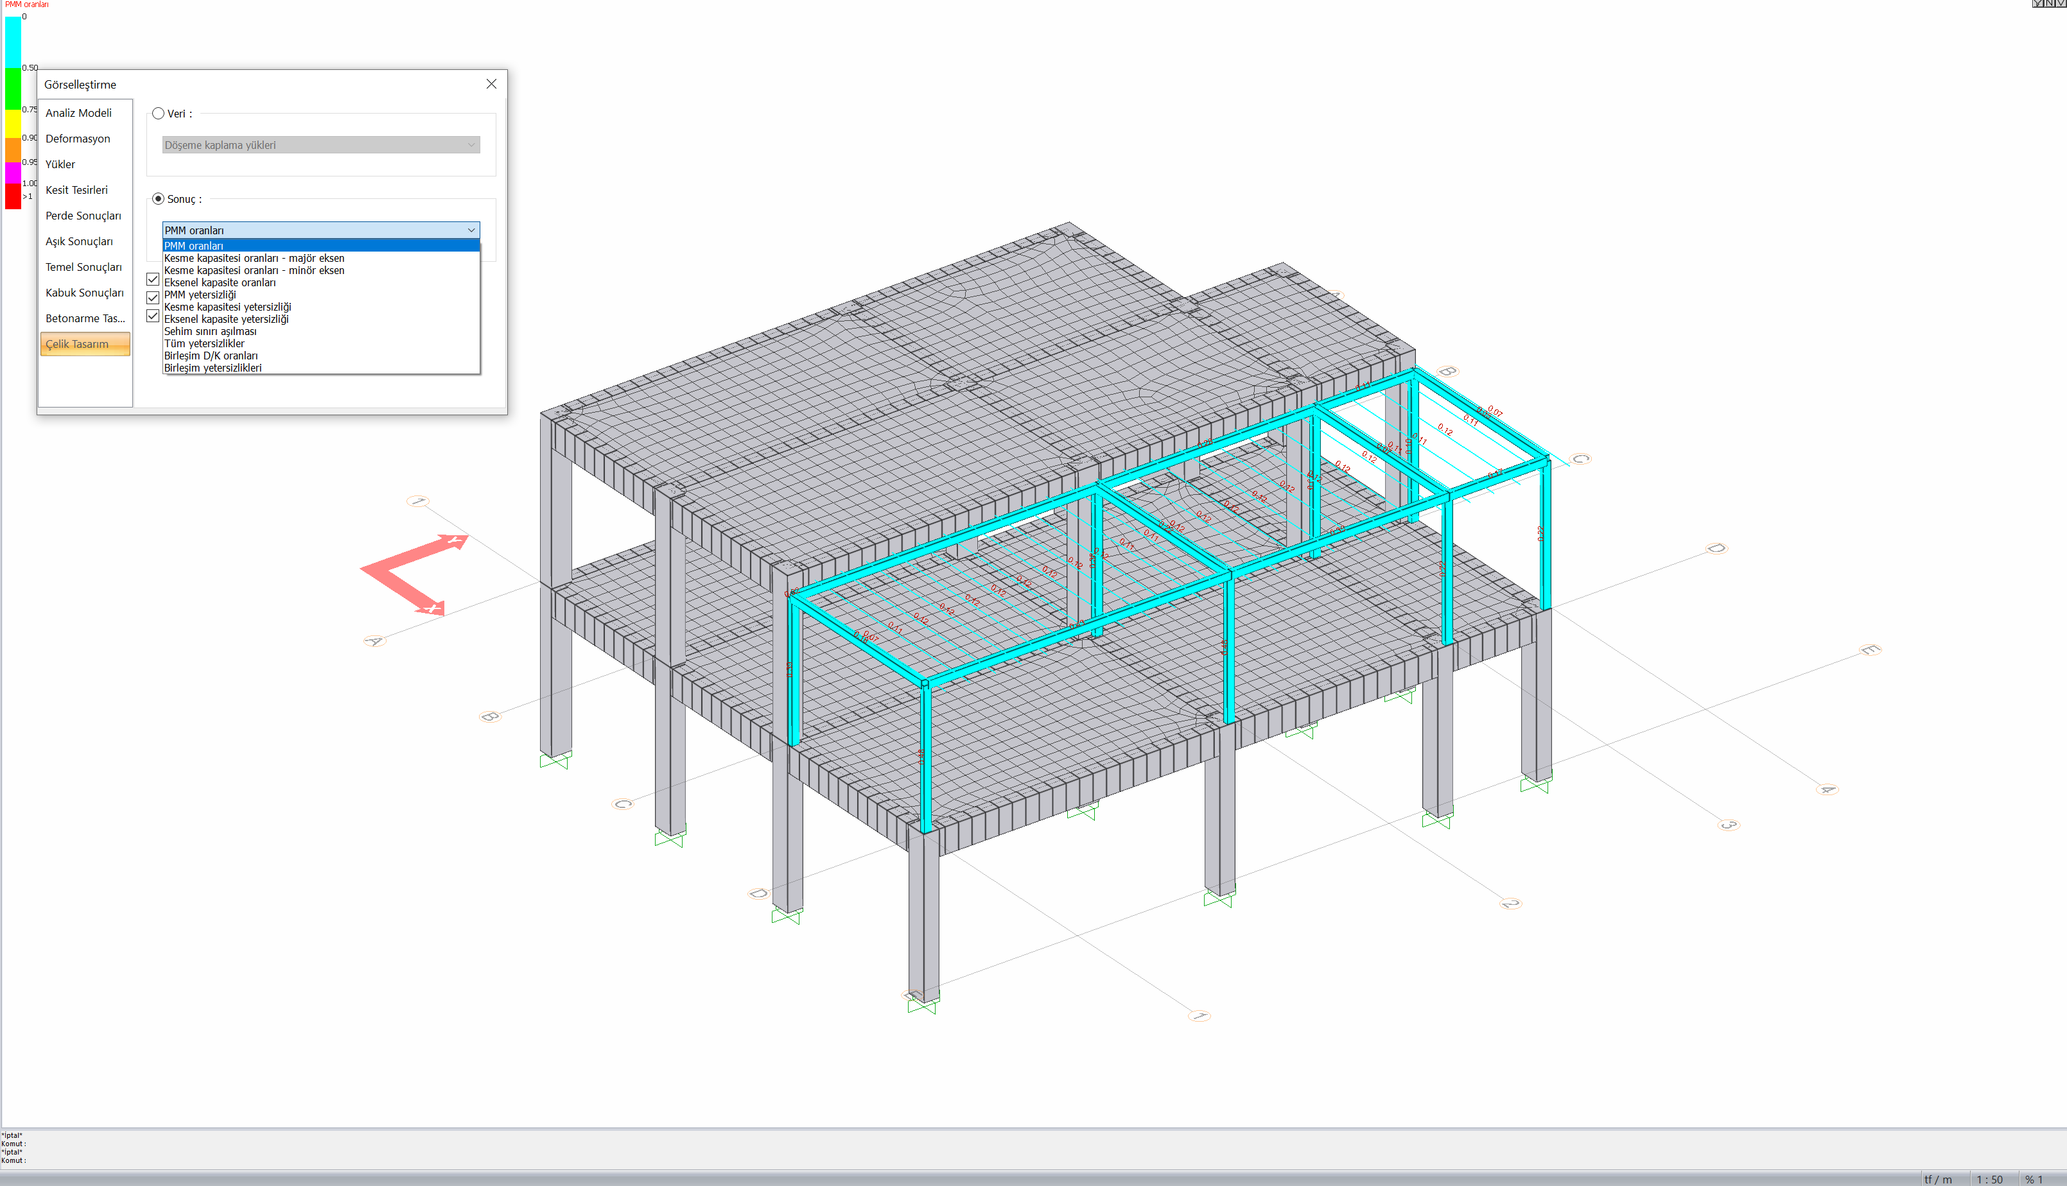Click the 1 : 50 scale indicator
The height and width of the screenshot is (1186, 2067).
[1989, 1179]
